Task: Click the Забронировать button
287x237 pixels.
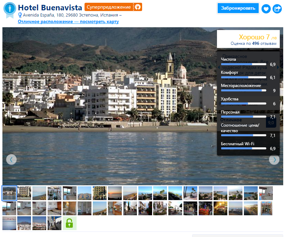Action: click(x=238, y=8)
